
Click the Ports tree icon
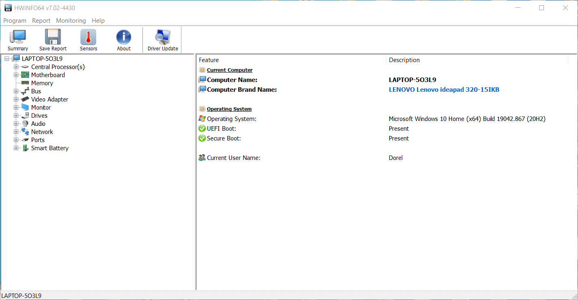click(x=25, y=140)
